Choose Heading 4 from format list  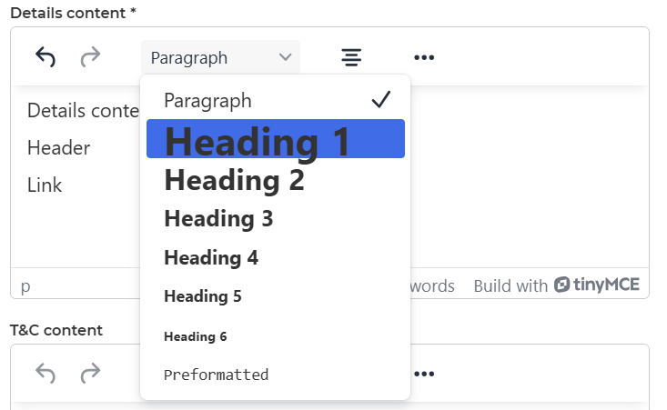point(275,257)
